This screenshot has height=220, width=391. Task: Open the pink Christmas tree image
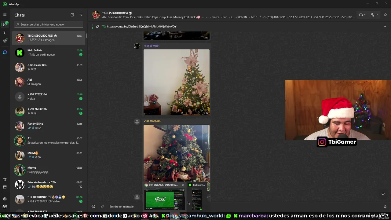pos(177,82)
